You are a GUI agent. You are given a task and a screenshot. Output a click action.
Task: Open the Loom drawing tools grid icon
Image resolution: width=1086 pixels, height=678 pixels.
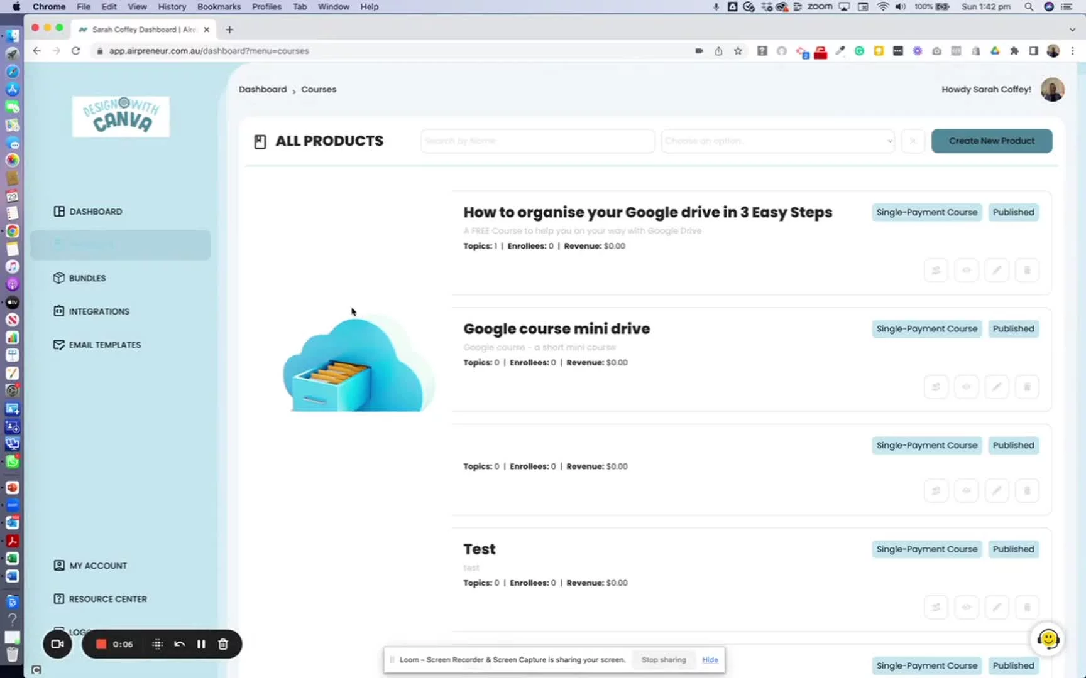click(157, 644)
